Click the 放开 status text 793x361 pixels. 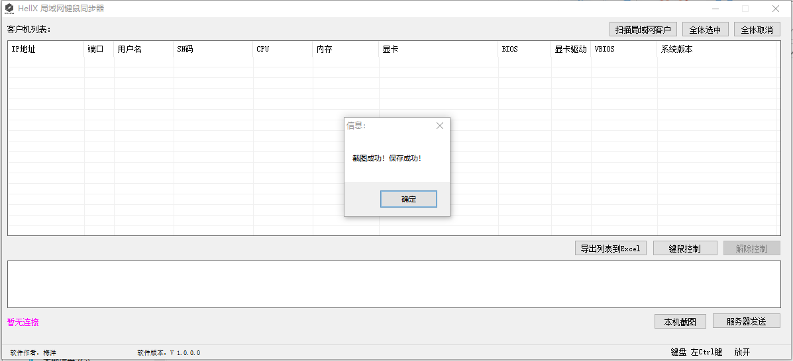pos(742,352)
